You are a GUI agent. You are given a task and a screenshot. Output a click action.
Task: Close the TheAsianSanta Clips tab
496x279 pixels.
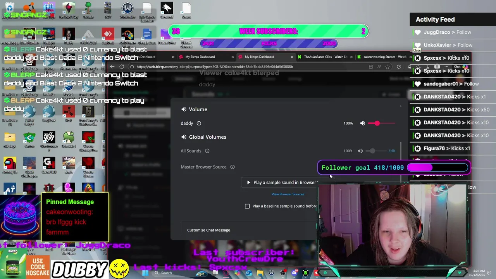[351, 57]
